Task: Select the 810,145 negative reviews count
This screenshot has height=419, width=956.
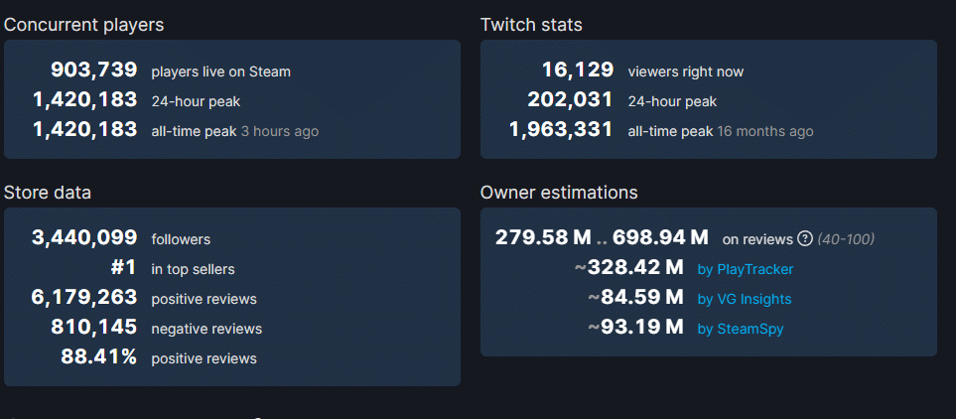Action: coord(93,328)
